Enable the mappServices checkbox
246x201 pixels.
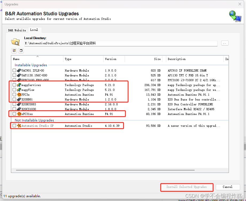(14, 85)
